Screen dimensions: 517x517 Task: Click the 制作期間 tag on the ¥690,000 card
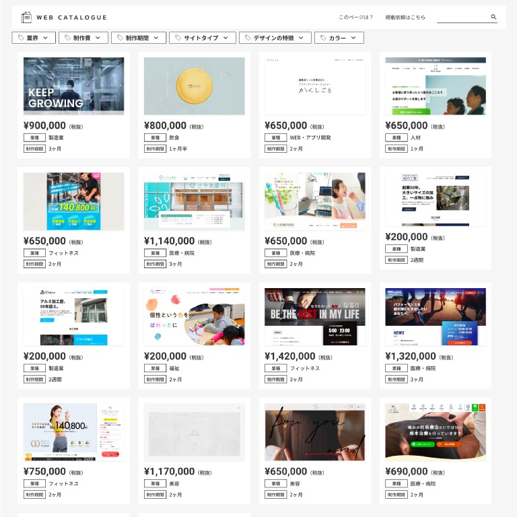tap(397, 495)
